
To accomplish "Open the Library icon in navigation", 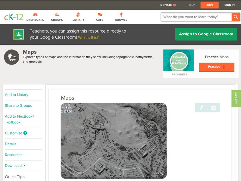I will (78, 15).
